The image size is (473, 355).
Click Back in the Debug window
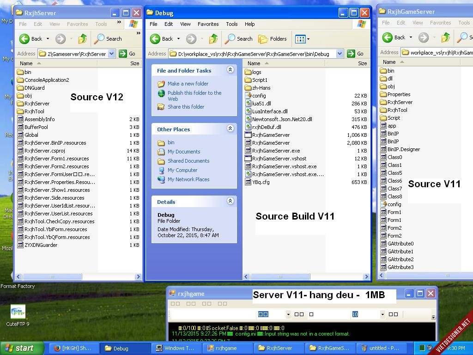click(x=161, y=39)
